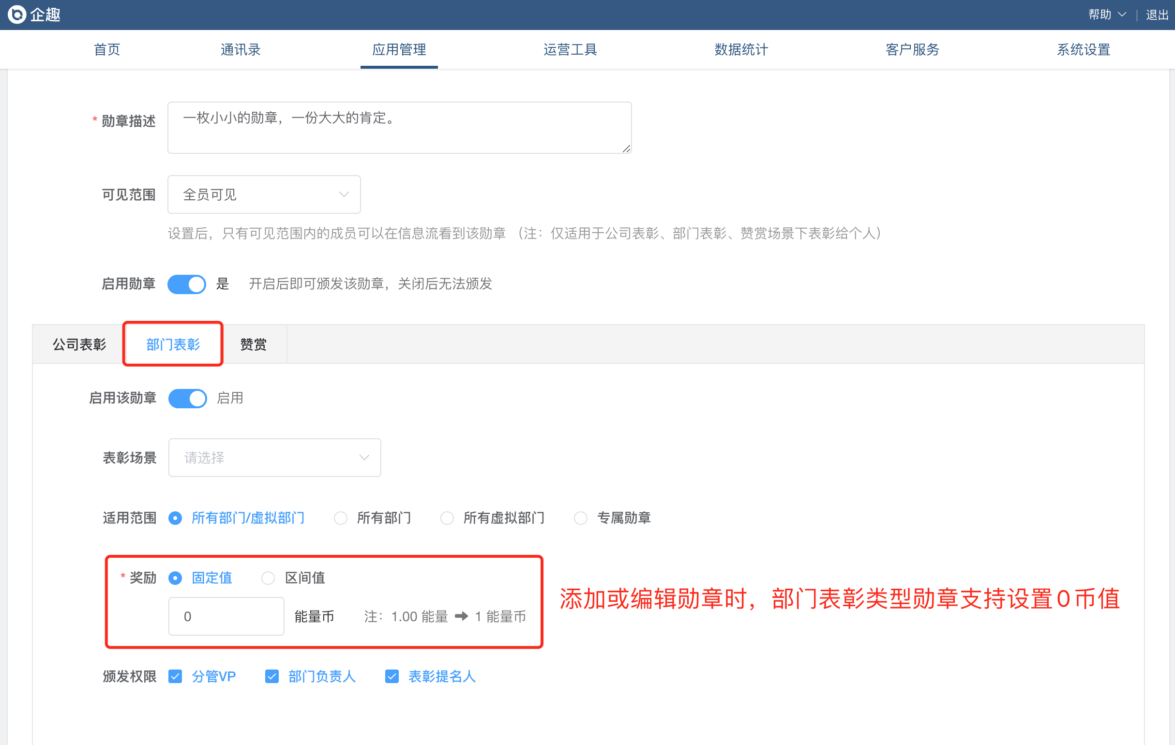Viewport: 1175px width, 745px height.
Task: Choose the 区间值 reward radio button
Action: [x=268, y=578]
